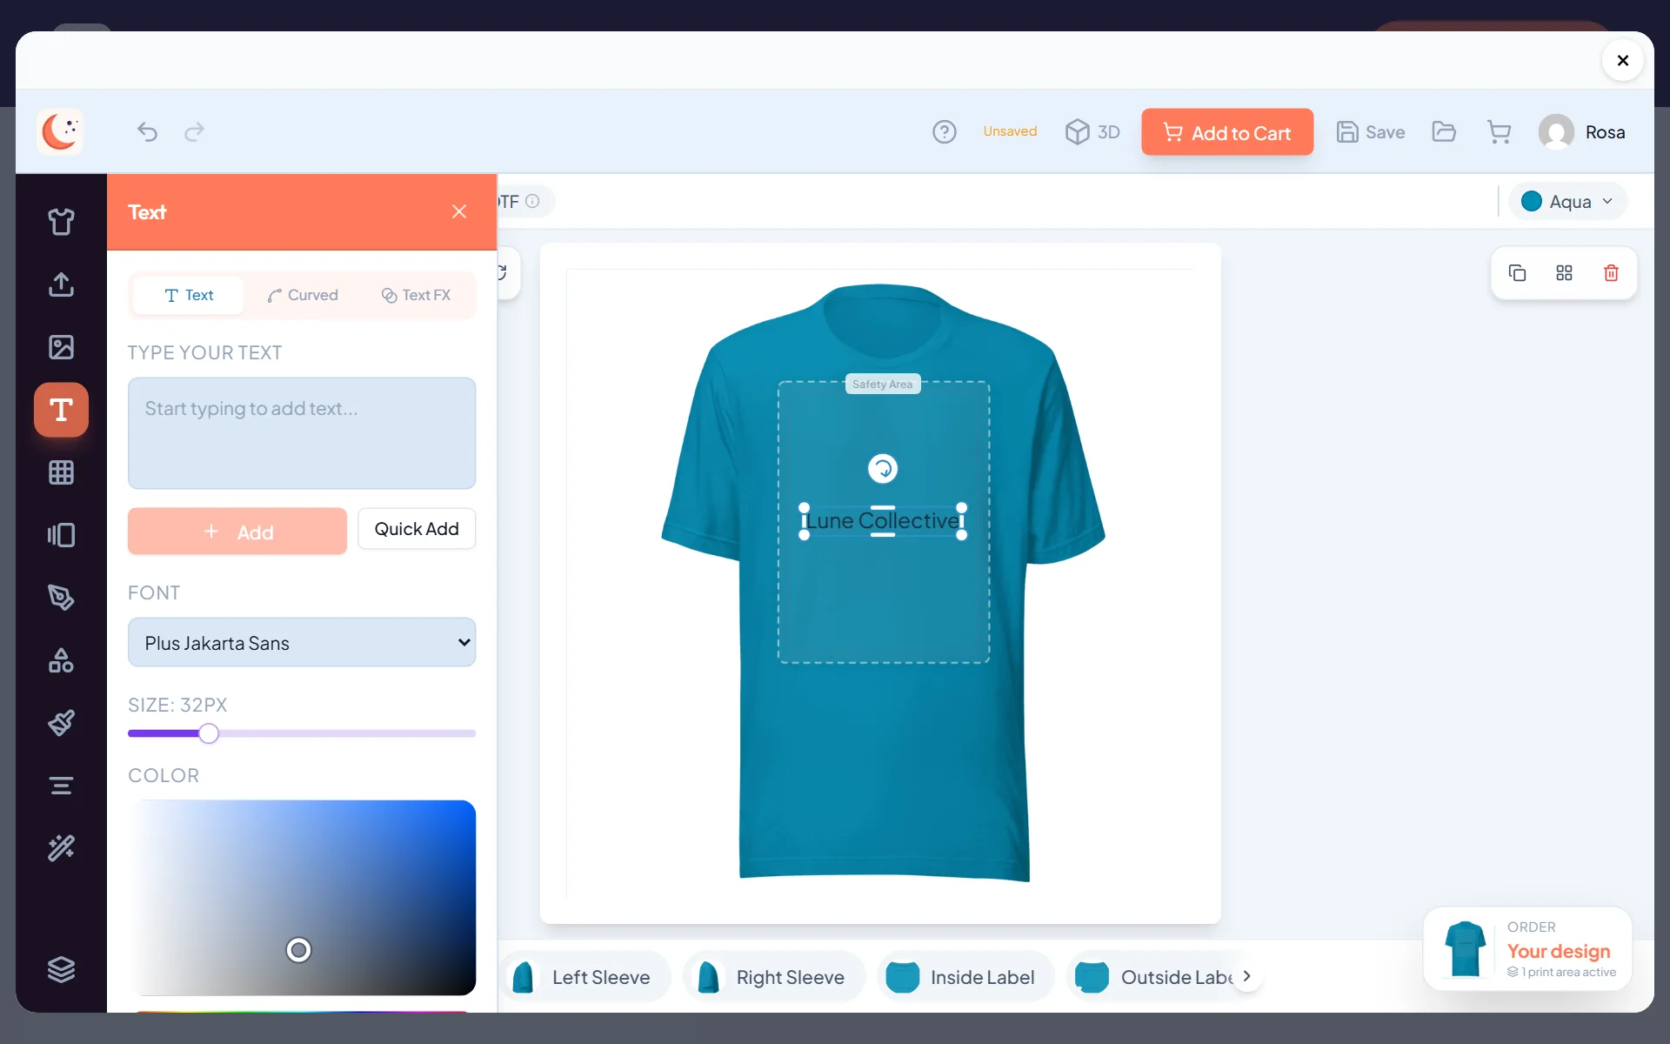The width and height of the screenshot is (1670, 1044).
Task: Switch to the Text FX tab
Action: coord(416,295)
